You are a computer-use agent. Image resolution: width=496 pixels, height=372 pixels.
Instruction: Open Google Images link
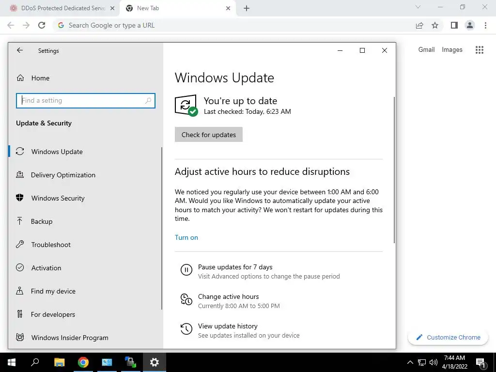pyautogui.click(x=452, y=50)
